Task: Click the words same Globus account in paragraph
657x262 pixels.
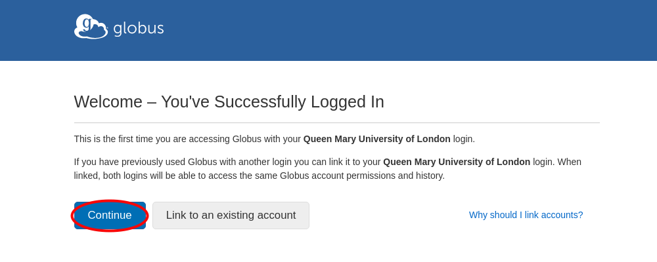Action: 298,176
